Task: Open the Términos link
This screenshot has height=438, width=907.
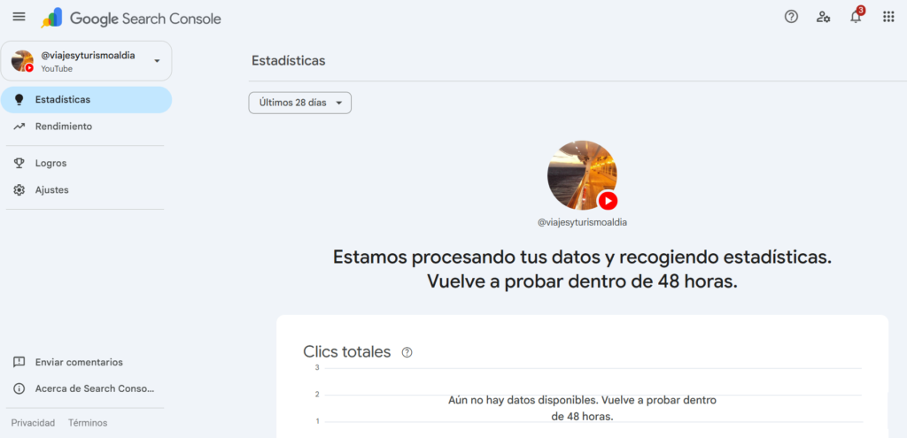Action: click(88, 423)
